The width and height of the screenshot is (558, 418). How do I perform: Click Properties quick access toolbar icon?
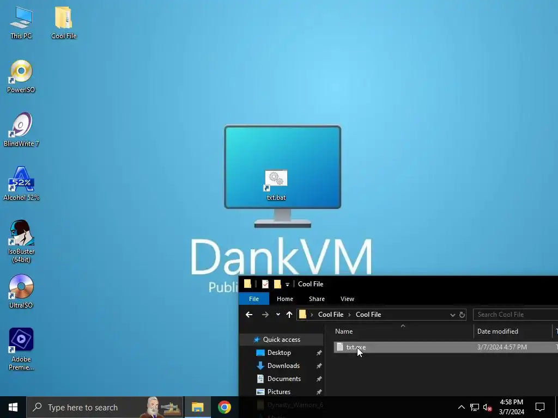click(265, 284)
